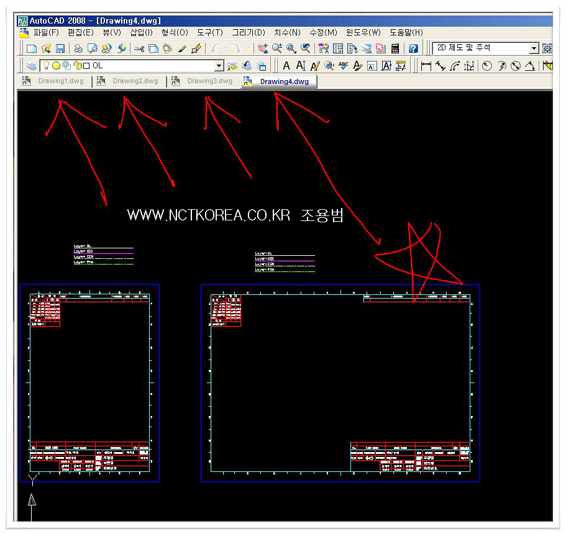566x534 pixels.
Task: Open Layer States Manager icon
Action: [x=262, y=66]
